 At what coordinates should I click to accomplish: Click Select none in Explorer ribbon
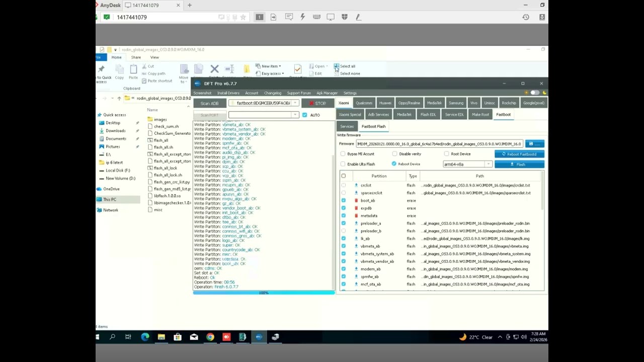coord(347,74)
